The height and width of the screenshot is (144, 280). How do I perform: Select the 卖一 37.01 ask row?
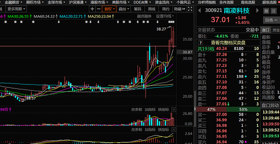(x=228, y=104)
